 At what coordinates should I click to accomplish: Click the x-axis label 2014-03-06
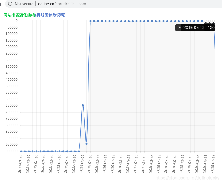click(82, 164)
